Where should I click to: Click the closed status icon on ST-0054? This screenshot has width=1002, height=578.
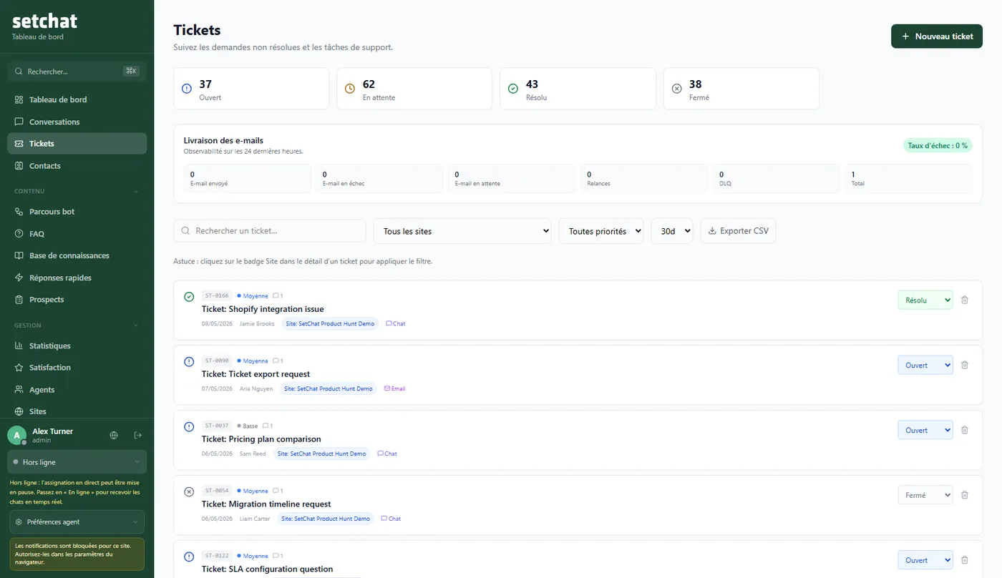pyautogui.click(x=189, y=491)
